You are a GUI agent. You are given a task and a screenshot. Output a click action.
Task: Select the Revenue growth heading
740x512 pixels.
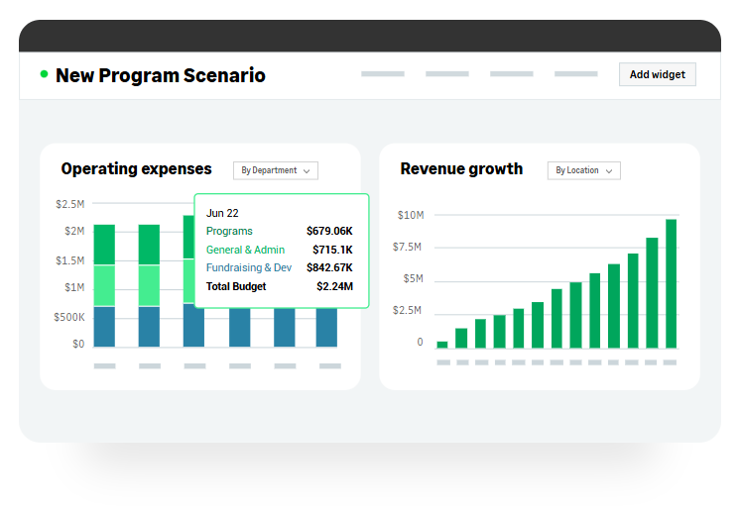(x=461, y=168)
